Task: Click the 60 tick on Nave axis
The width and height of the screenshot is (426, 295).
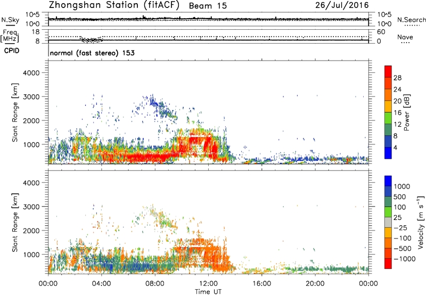Action: pyautogui.click(x=381, y=32)
